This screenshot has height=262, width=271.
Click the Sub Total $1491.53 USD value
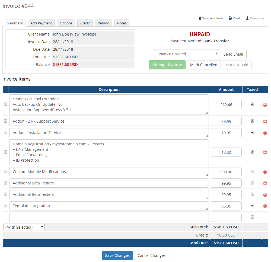(x=226, y=227)
